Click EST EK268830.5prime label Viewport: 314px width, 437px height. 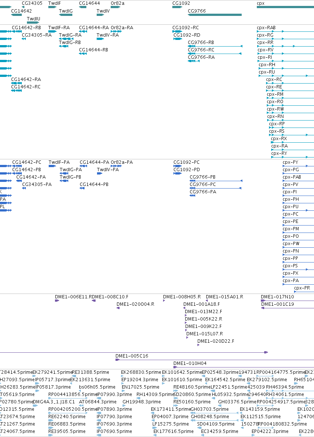point(141,372)
